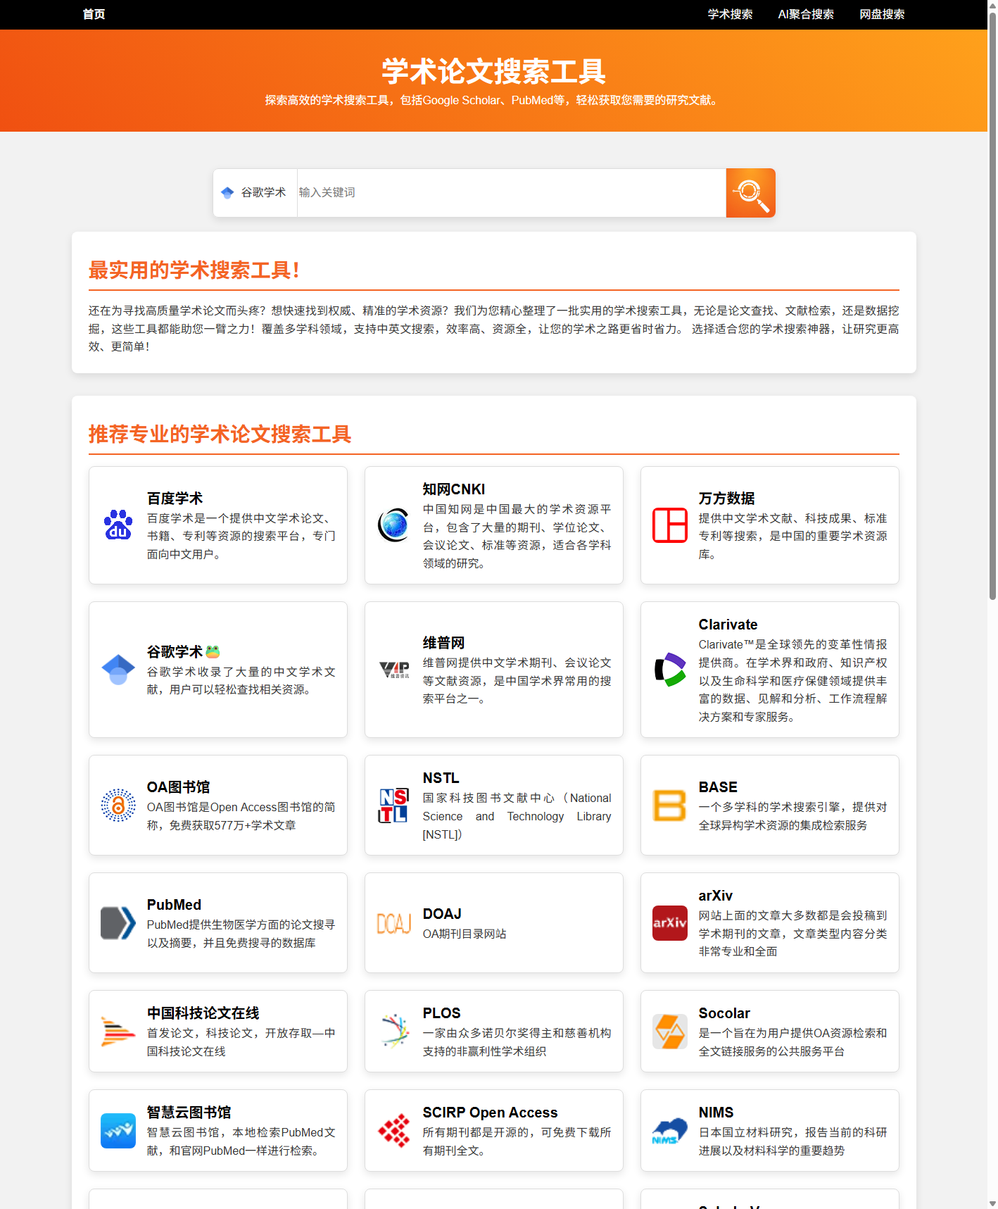
Task: Open the 维普网 title link
Action: click(x=443, y=643)
